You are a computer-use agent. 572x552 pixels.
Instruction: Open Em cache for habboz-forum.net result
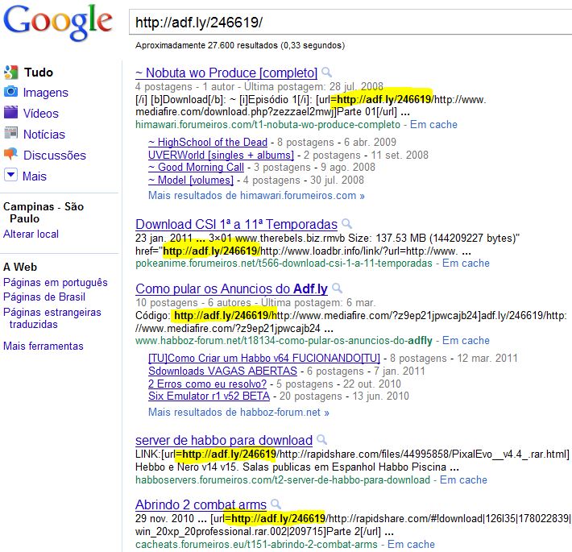(x=466, y=341)
